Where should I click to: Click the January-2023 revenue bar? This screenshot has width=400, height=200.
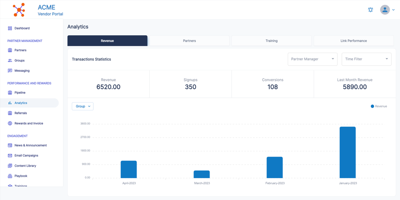coord(347,152)
